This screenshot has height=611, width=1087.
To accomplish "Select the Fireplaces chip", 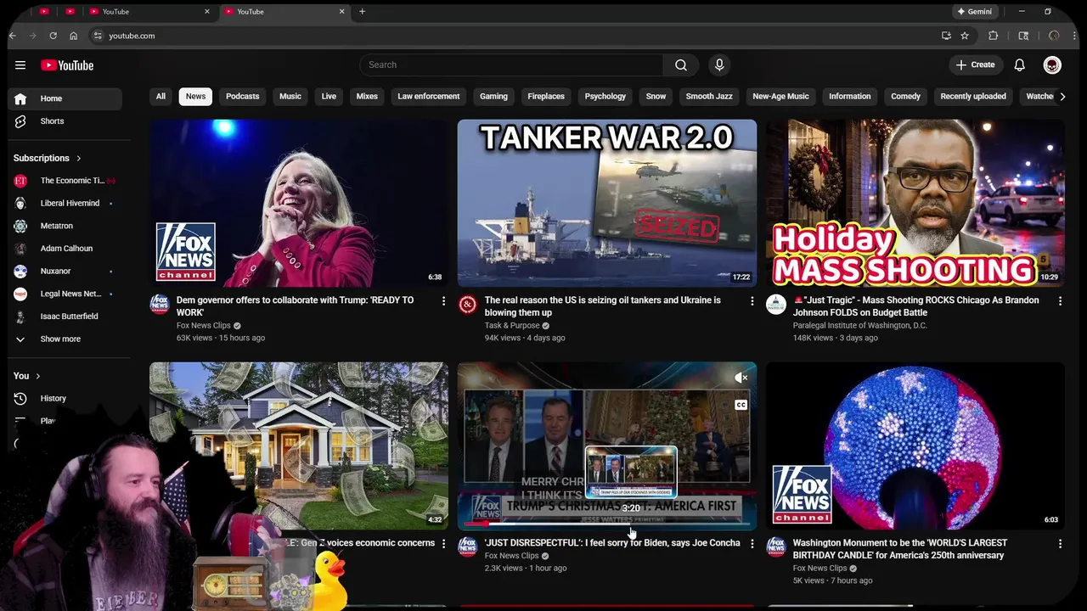I will [x=546, y=97].
